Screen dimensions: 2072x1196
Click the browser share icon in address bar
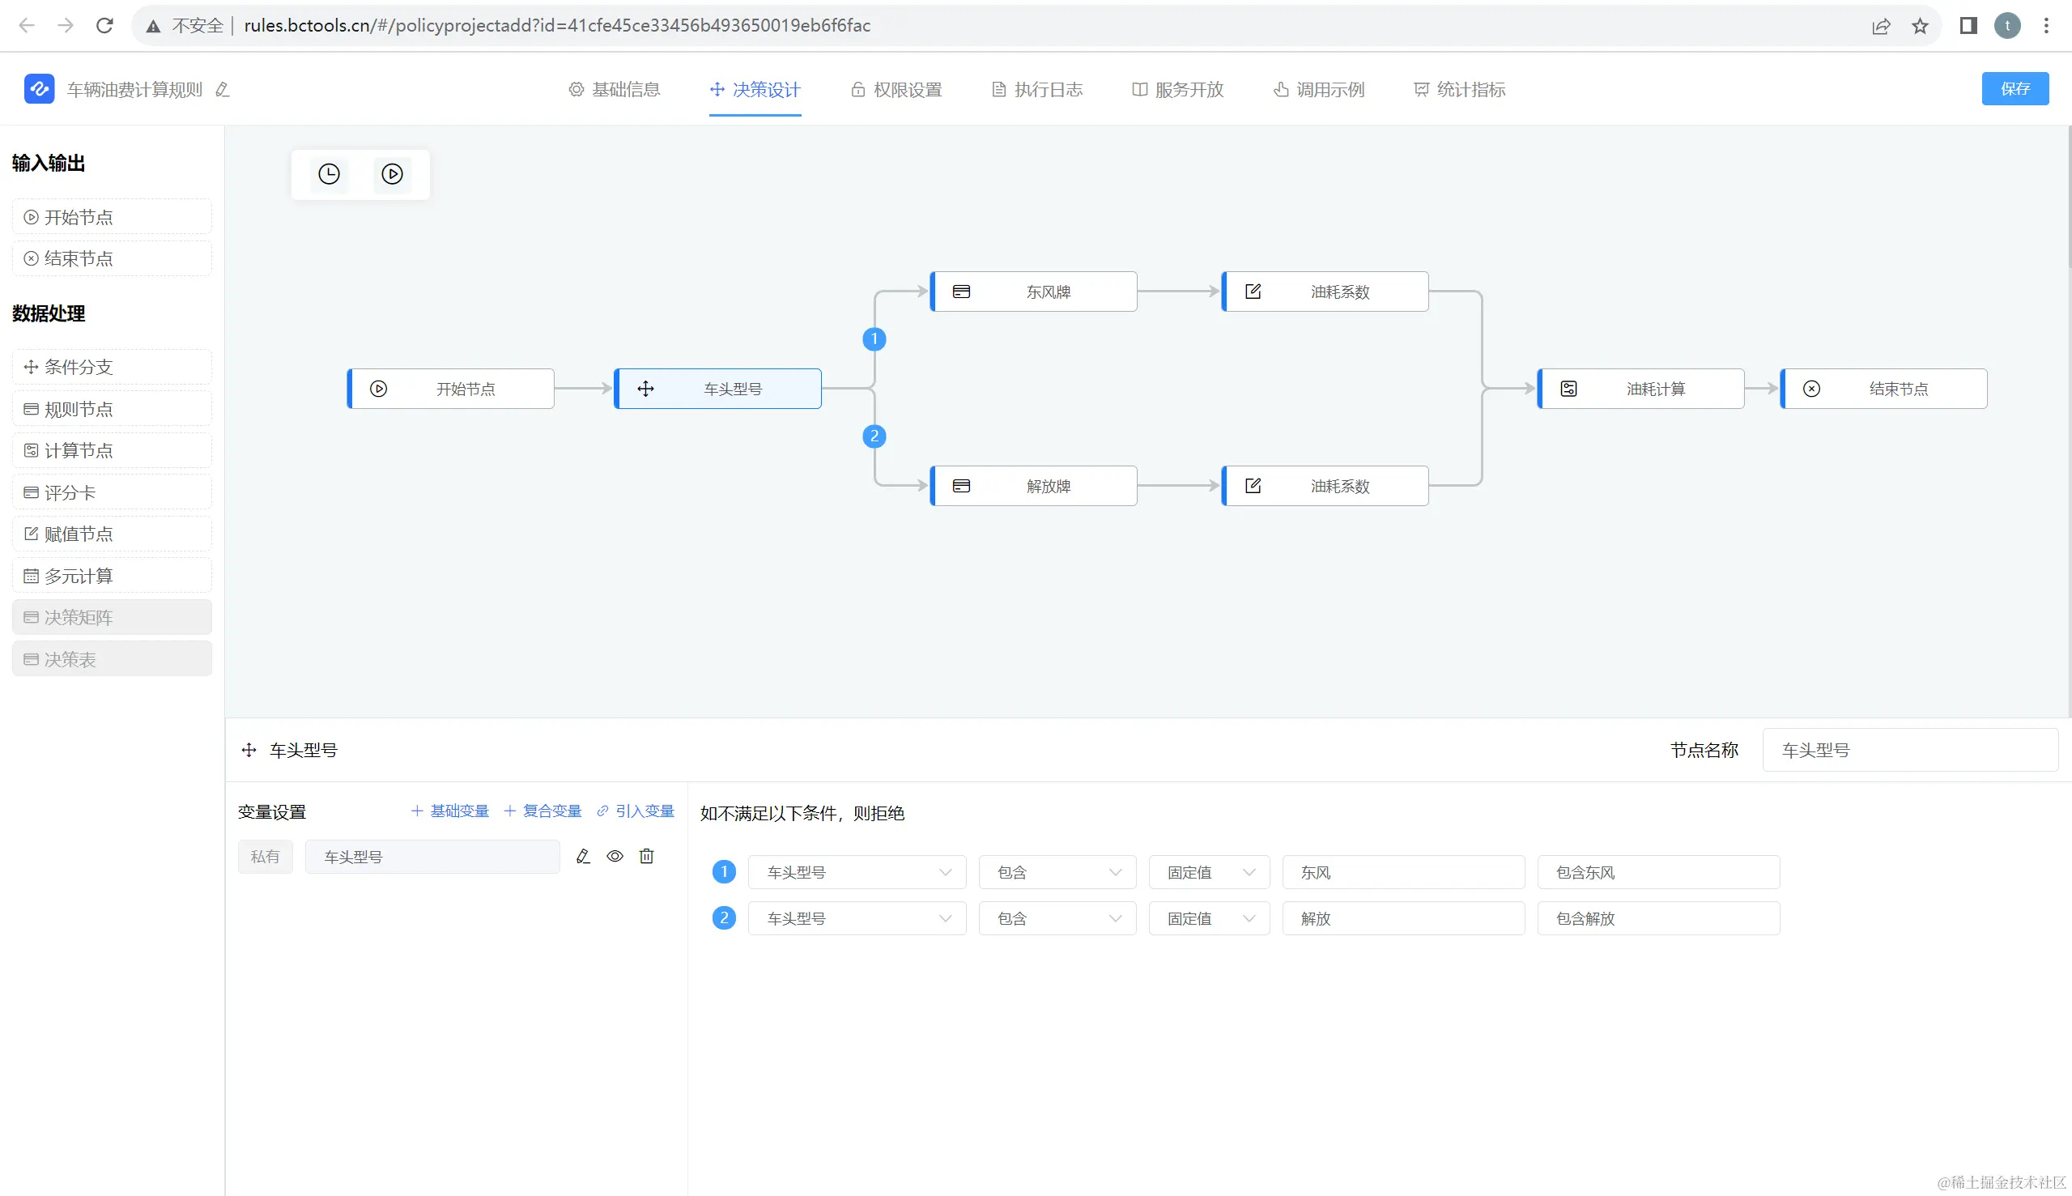coord(1881,25)
